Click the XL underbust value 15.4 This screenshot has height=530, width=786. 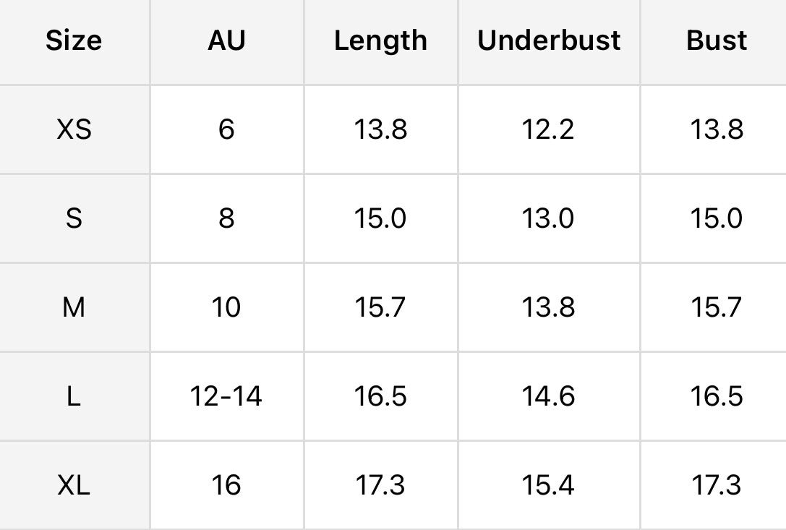(x=548, y=485)
